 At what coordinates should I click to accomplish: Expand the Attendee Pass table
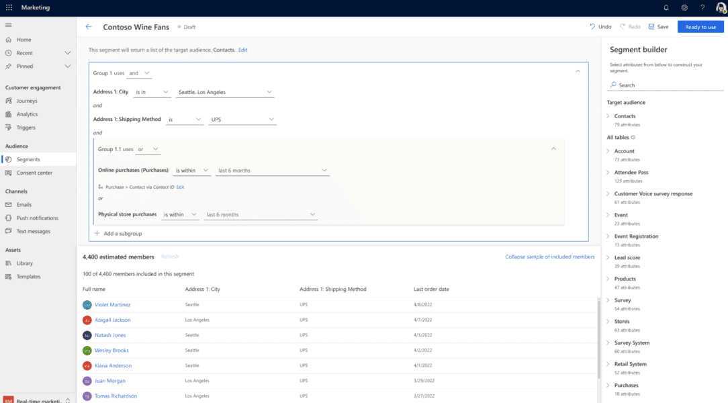click(x=608, y=173)
